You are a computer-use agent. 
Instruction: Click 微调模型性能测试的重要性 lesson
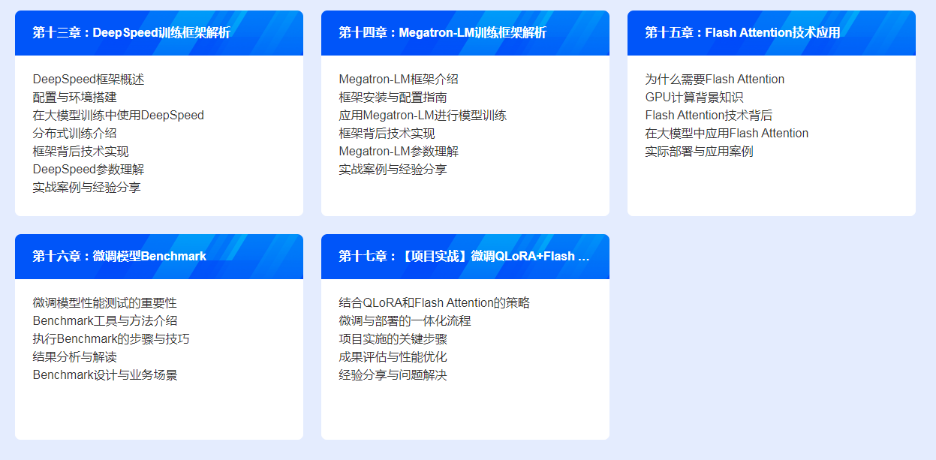tap(105, 303)
